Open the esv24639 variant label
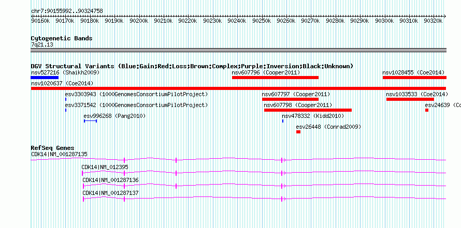 (x=443, y=105)
